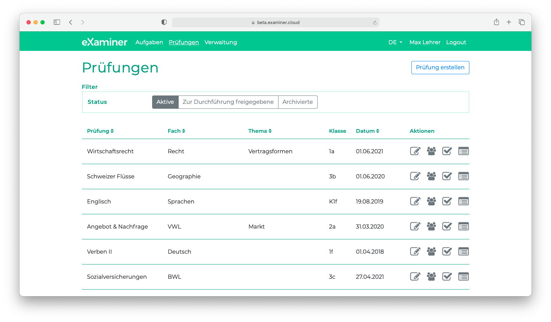Screen dimensions: 551x322
Task: Open participants for Schweizer Flüsse exam
Action: pos(431,176)
